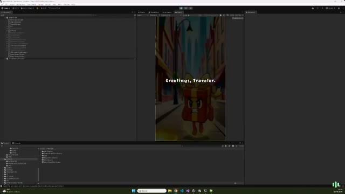The height and width of the screenshot is (194, 345).
Task: Click the Play button in the toolbar
Action: click(181, 8)
